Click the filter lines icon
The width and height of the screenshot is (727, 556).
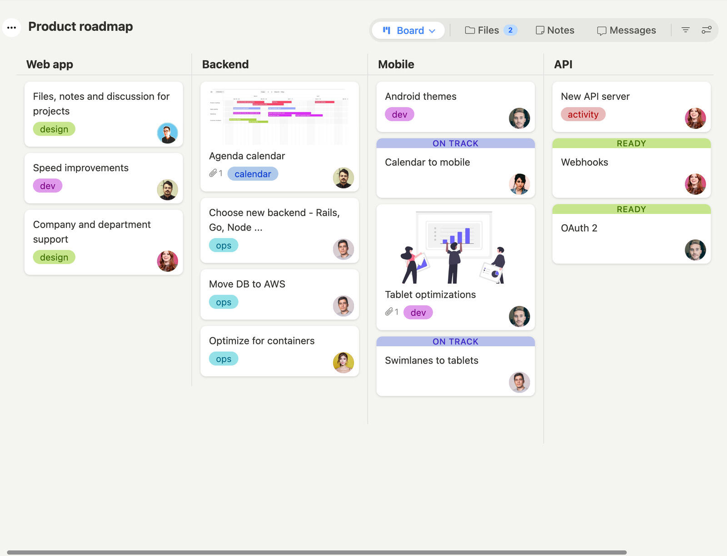(686, 30)
